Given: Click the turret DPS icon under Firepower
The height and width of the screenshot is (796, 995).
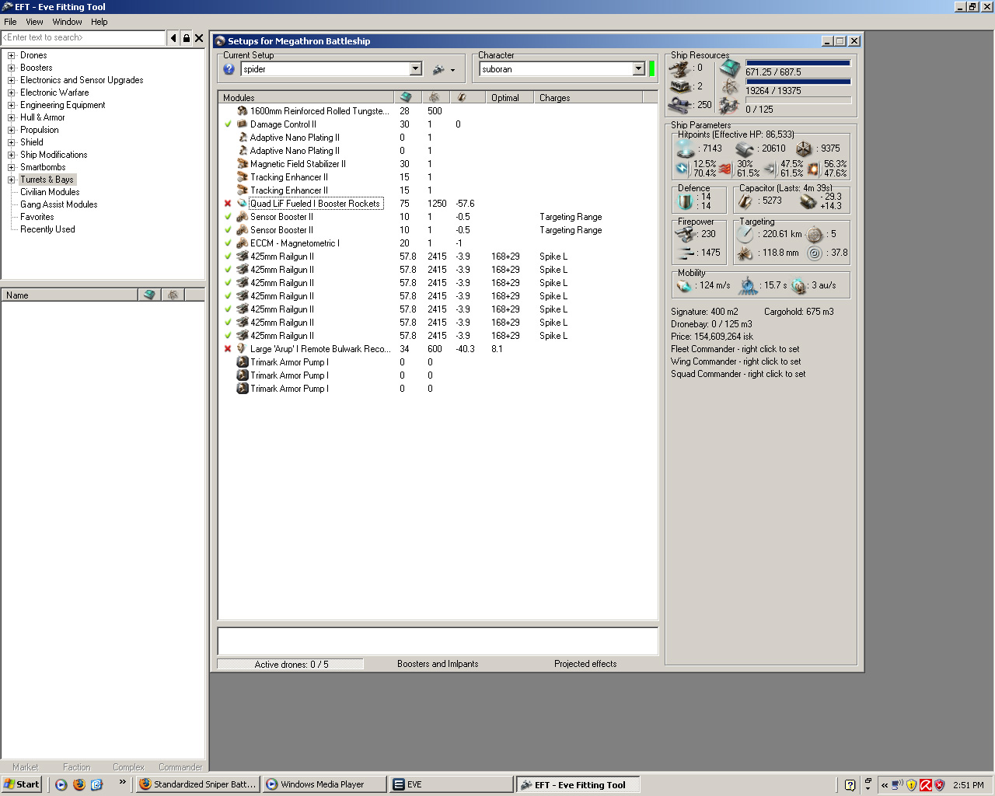Looking at the screenshot, I should [685, 233].
